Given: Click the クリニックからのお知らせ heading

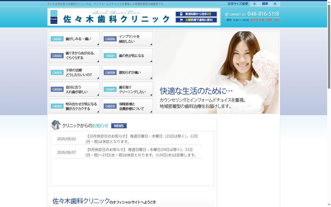Looking at the screenshot, I should [85, 126].
